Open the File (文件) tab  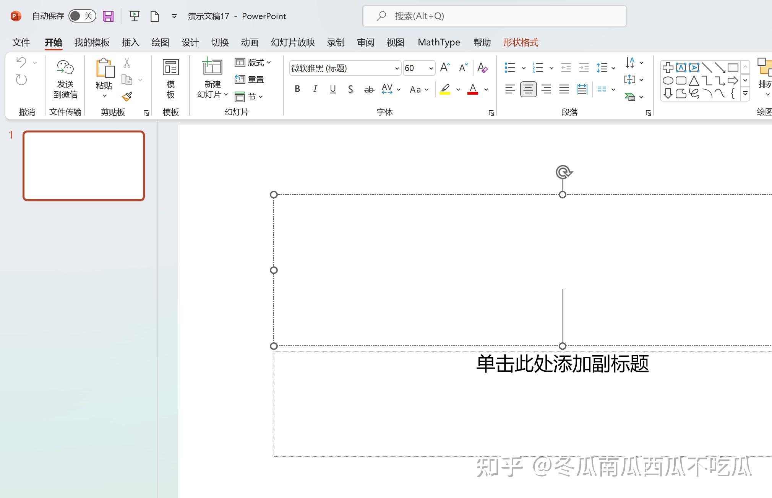tap(21, 42)
